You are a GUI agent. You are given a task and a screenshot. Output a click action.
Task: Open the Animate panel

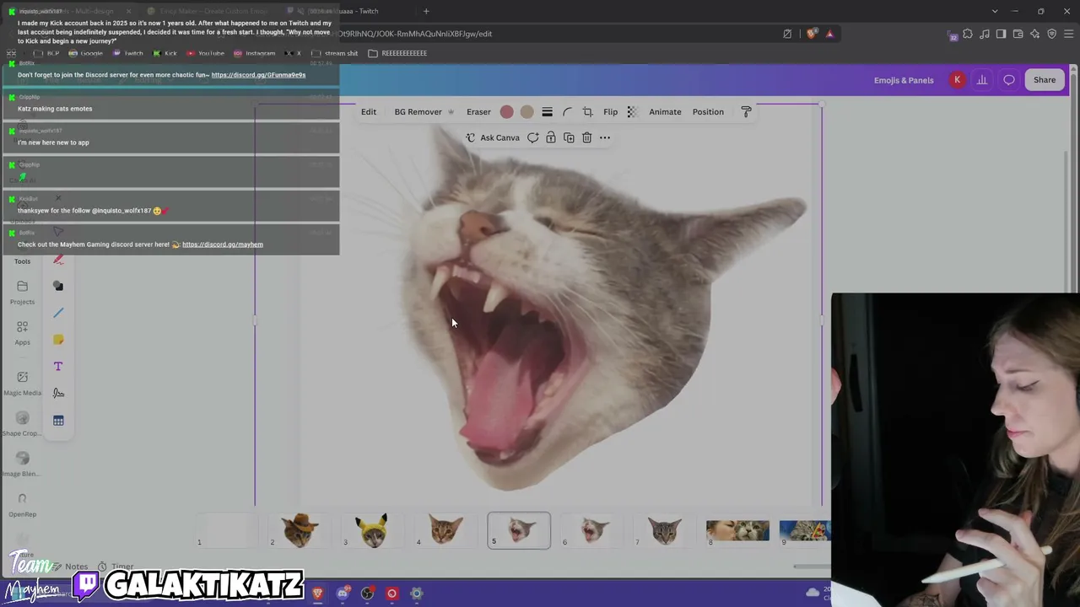(665, 112)
